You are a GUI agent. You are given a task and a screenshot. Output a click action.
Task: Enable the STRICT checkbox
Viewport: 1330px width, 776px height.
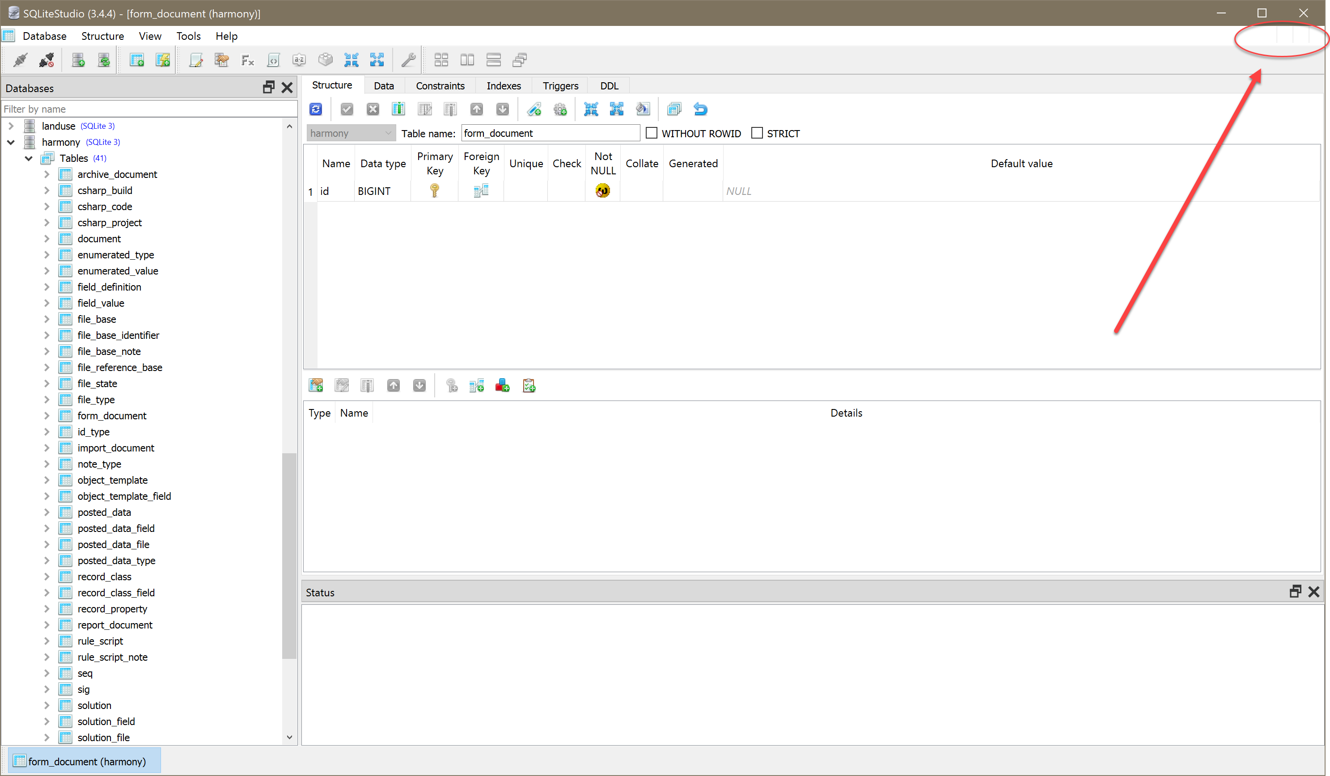[x=757, y=133]
